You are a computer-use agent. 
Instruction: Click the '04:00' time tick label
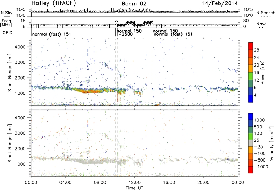pyautogui.click(x=66, y=183)
